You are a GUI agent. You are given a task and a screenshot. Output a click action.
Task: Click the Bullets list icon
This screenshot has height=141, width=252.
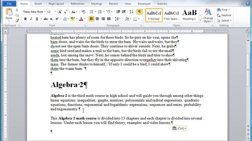click(x=91, y=12)
